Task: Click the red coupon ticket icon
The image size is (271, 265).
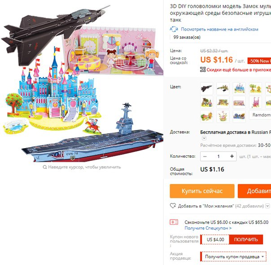Action: (174, 222)
